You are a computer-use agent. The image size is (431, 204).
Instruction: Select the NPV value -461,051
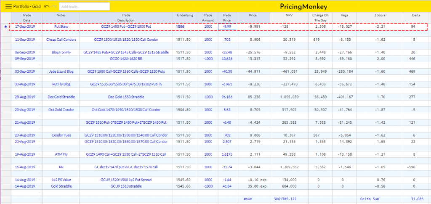tap(289, 72)
